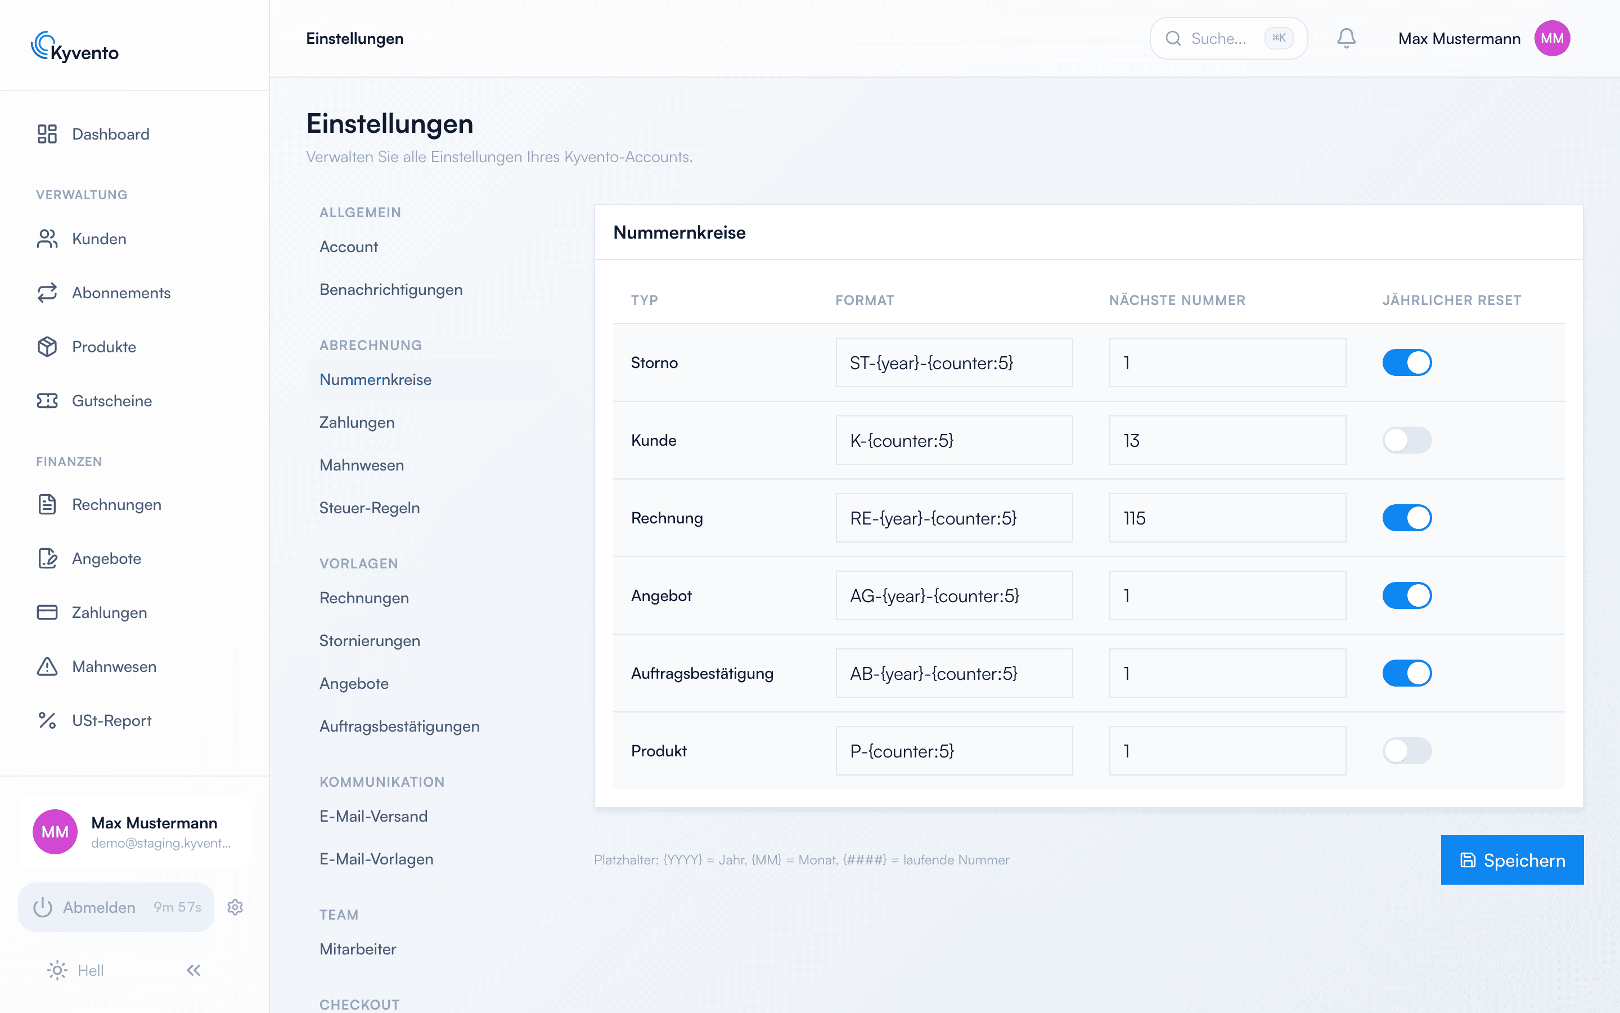1620x1013 pixels.
Task: Edit Angebot format field
Action: click(954, 595)
